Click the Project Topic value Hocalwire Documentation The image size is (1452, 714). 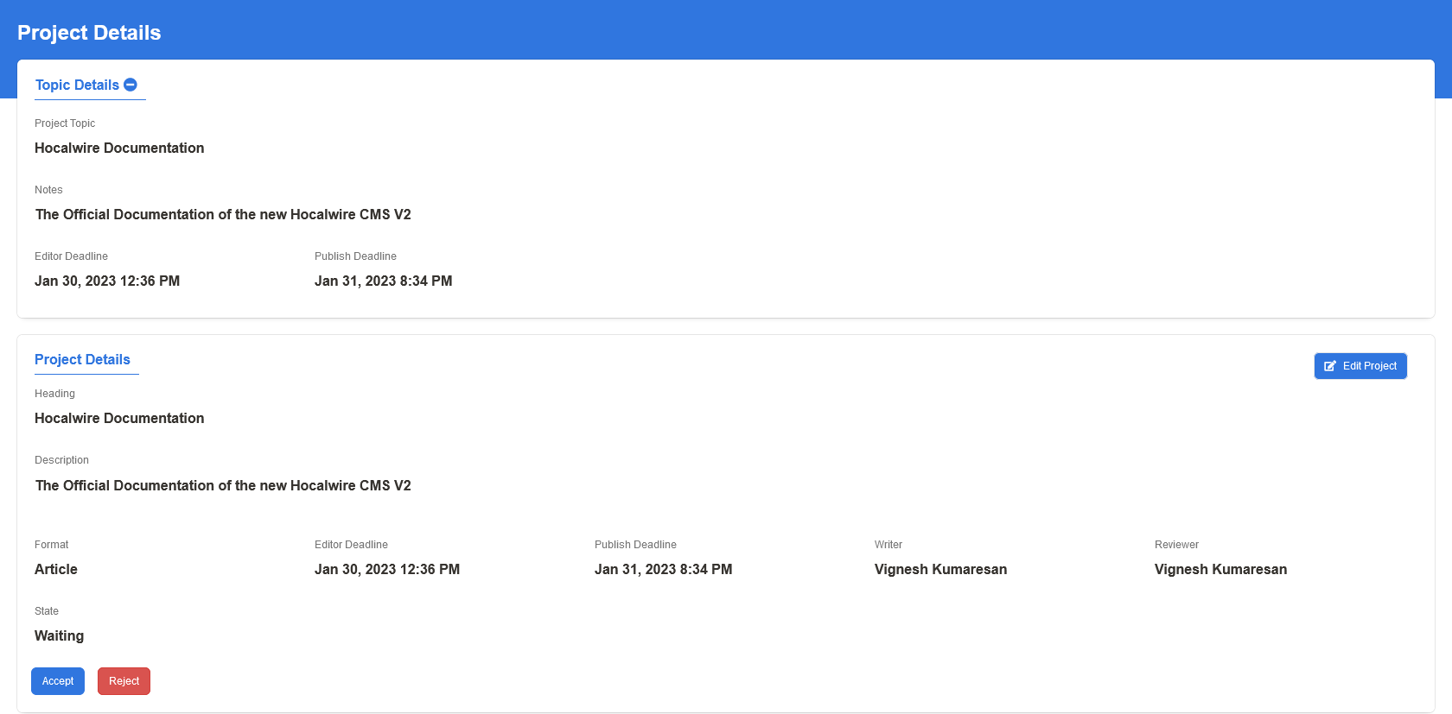tap(119, 148)
